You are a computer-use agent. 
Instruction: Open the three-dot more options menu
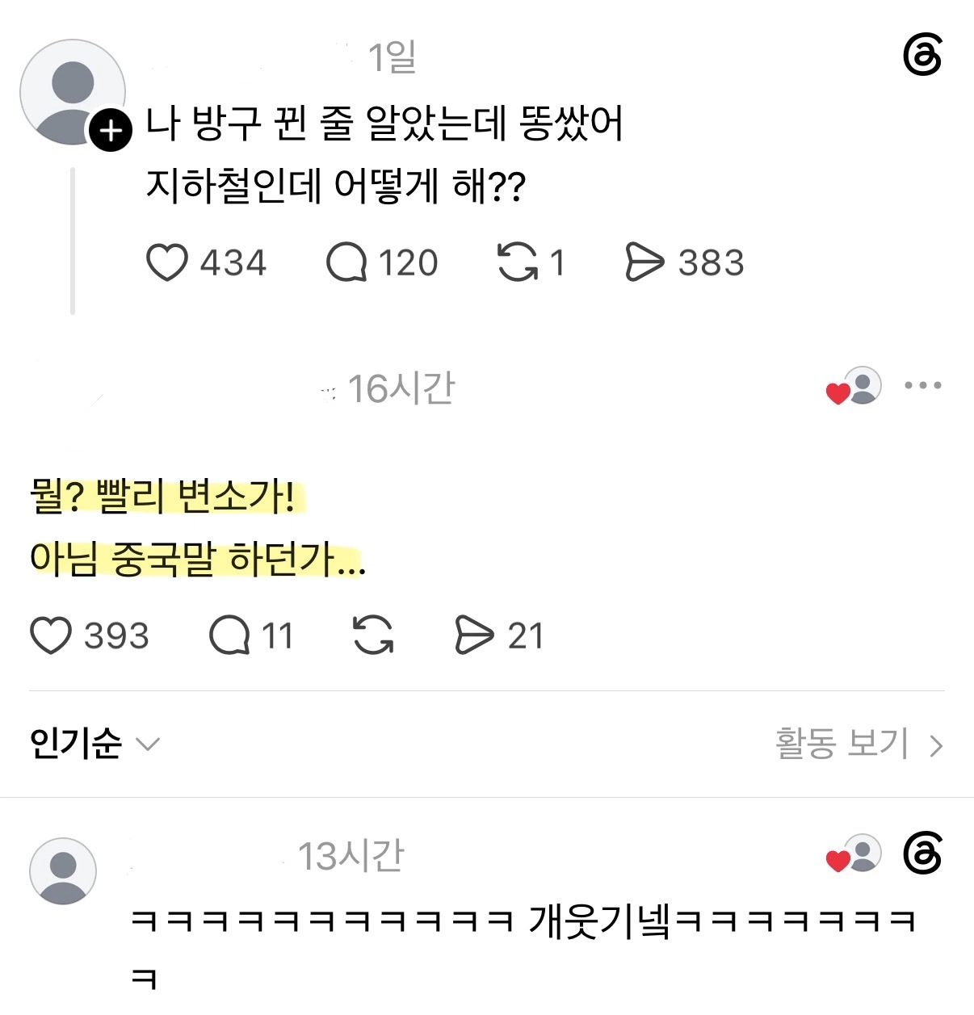(922, 385)
